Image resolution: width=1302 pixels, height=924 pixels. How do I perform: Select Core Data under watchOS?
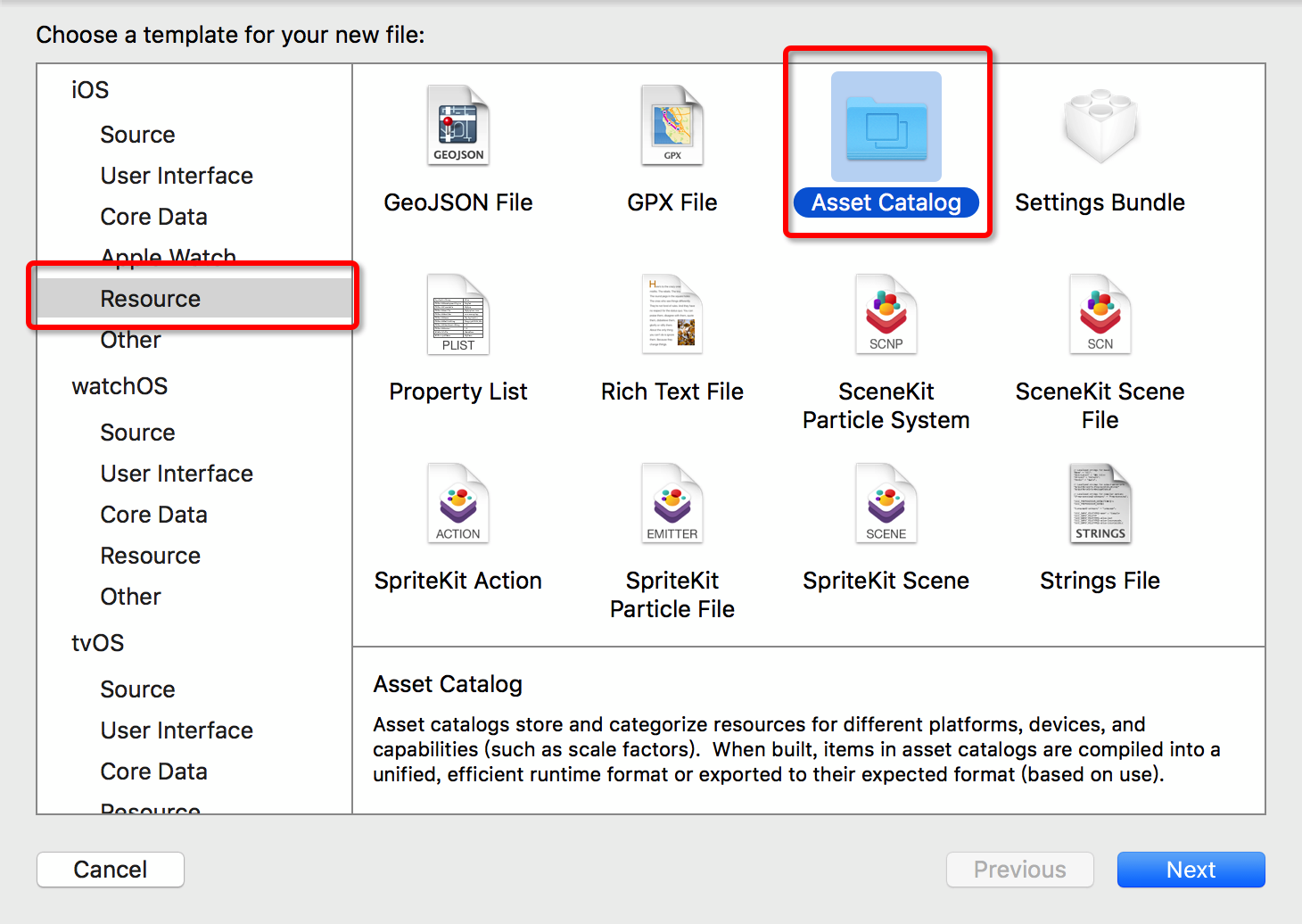(x=153, y=515)
